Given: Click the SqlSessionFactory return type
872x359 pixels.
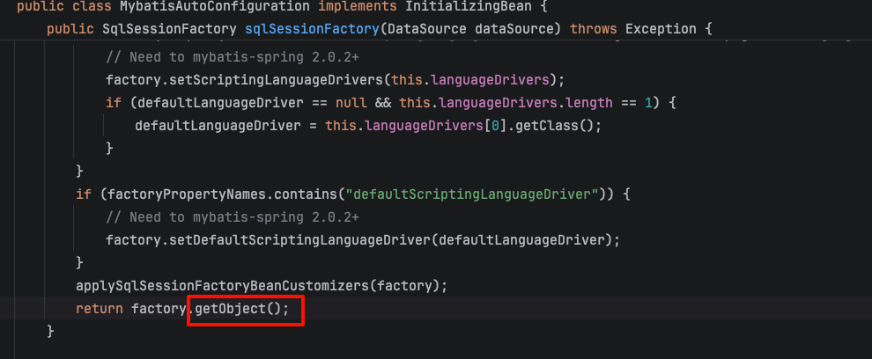Looking at the screenshot, I should pyautogui.click(x=169, y=29).
